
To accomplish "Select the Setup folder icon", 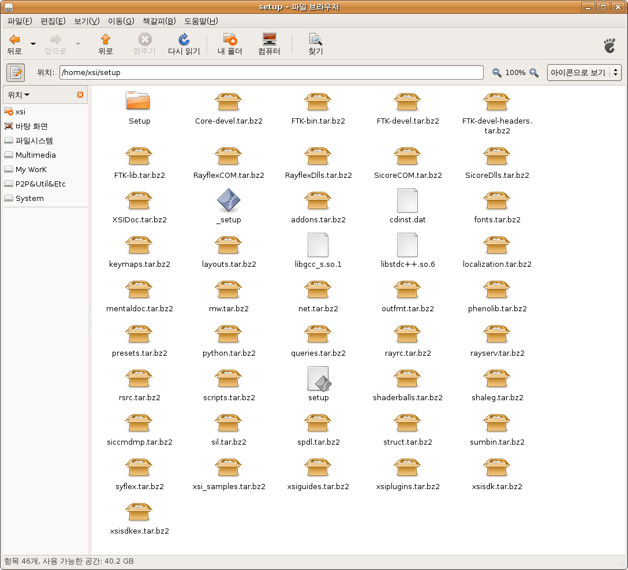I will pyautogui.click(x=139, y=102).
